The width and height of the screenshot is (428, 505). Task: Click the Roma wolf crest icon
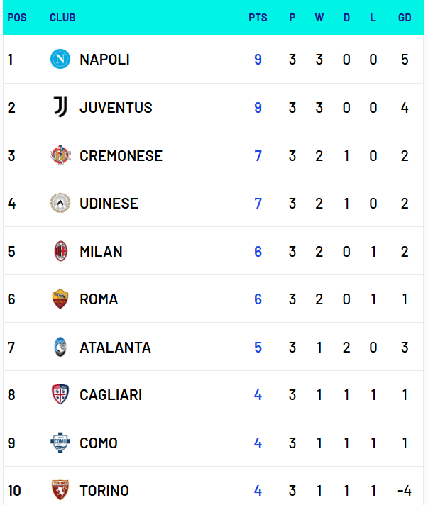pos(60,299)
